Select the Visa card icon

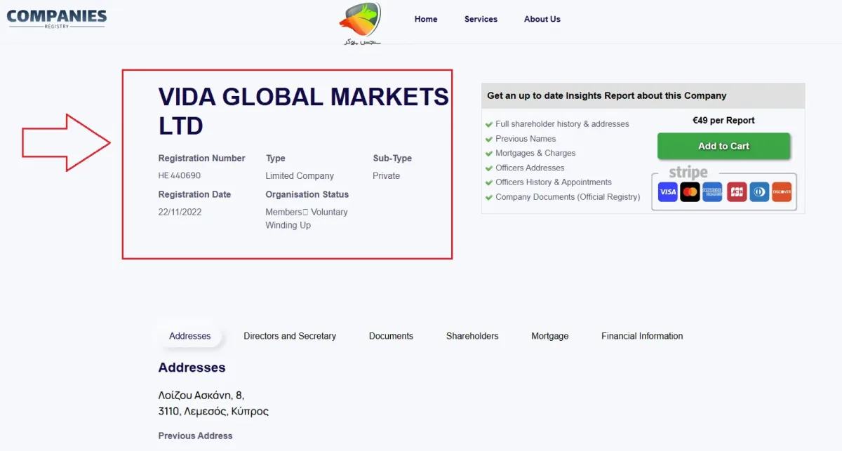pyautogui.click(x=668, y=191)
